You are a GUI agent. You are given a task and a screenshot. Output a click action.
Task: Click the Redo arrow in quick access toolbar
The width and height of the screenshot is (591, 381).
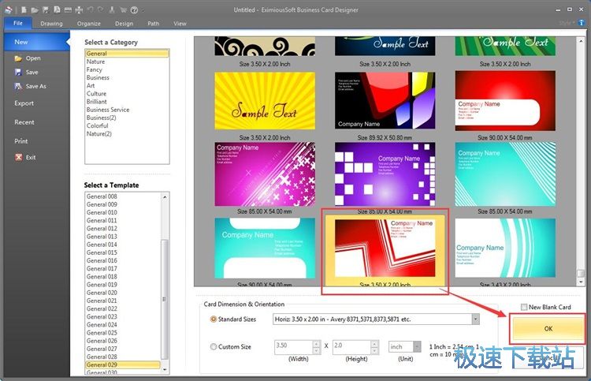pos(101,9)
